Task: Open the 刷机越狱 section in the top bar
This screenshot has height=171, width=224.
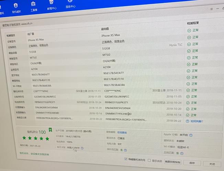Action: click(16, 8)
